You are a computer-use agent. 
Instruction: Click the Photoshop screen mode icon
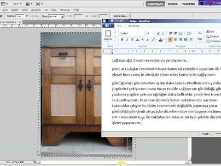coord(3,4)
